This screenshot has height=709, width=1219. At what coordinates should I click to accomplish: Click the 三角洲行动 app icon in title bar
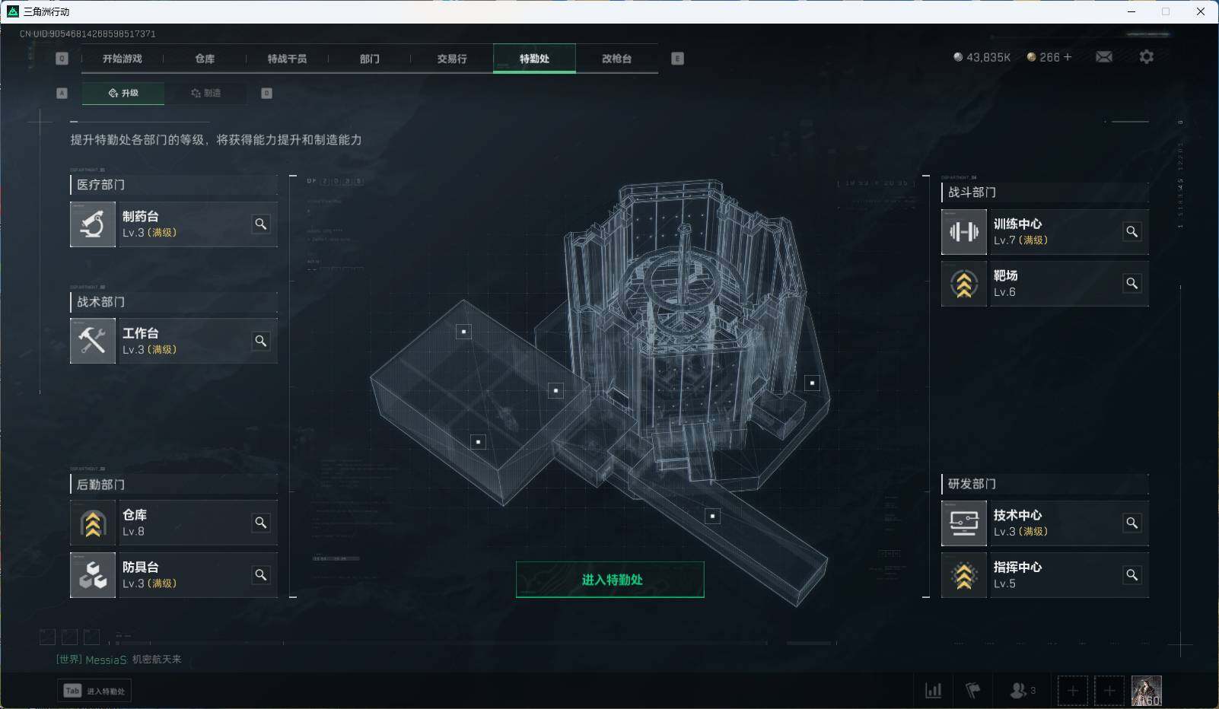[13, 11]
